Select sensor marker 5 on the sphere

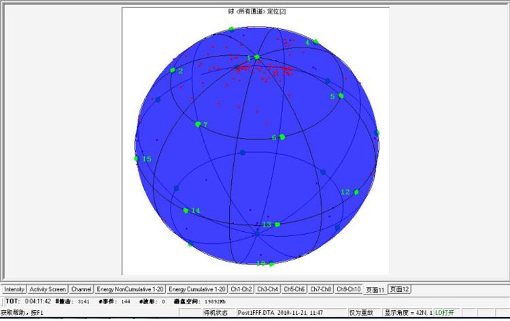click(x=341, y=96)
